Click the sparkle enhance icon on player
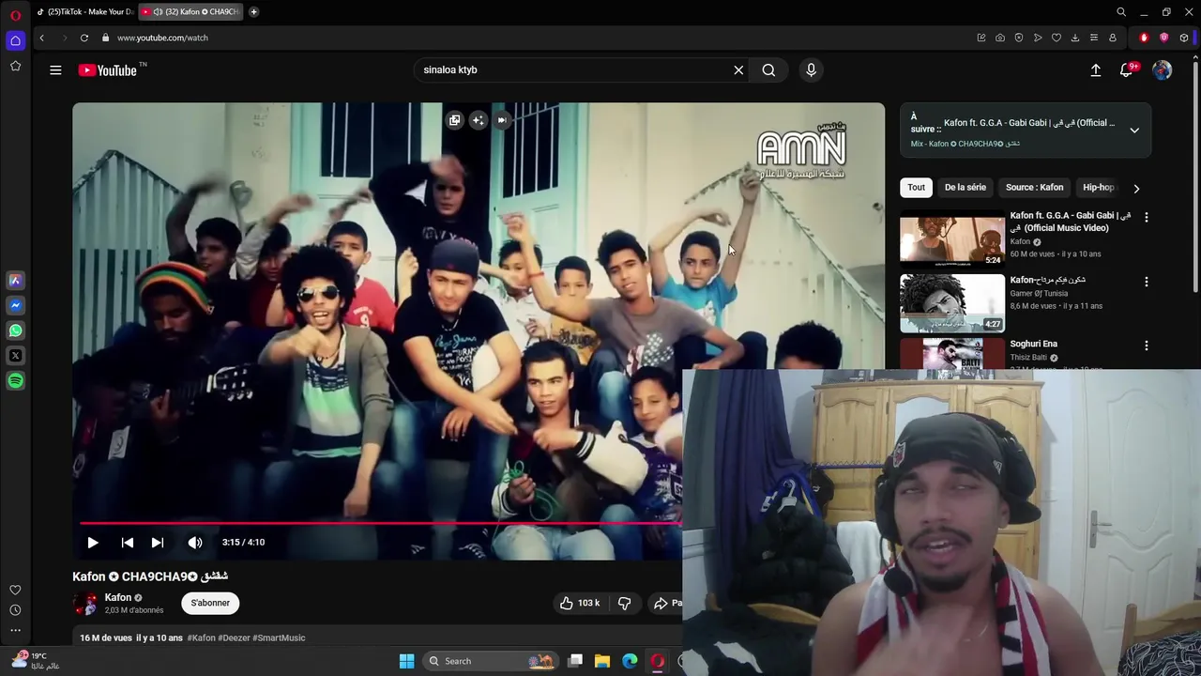 coord(479,120)
